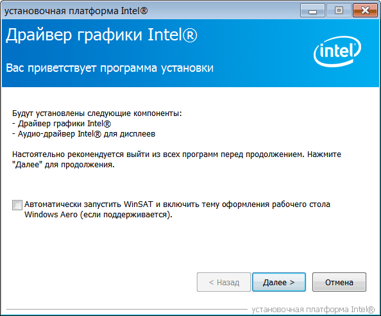
Task: Click the '"Далее" для продолжения.' text line
Action: (x=63, y=165)
